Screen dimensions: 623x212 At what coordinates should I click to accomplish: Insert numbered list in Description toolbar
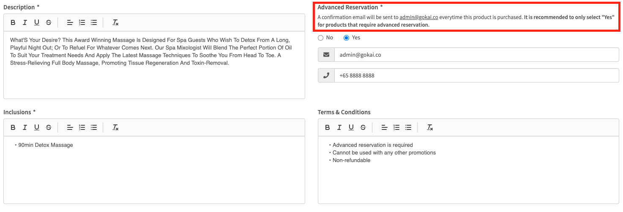(82, 22)
